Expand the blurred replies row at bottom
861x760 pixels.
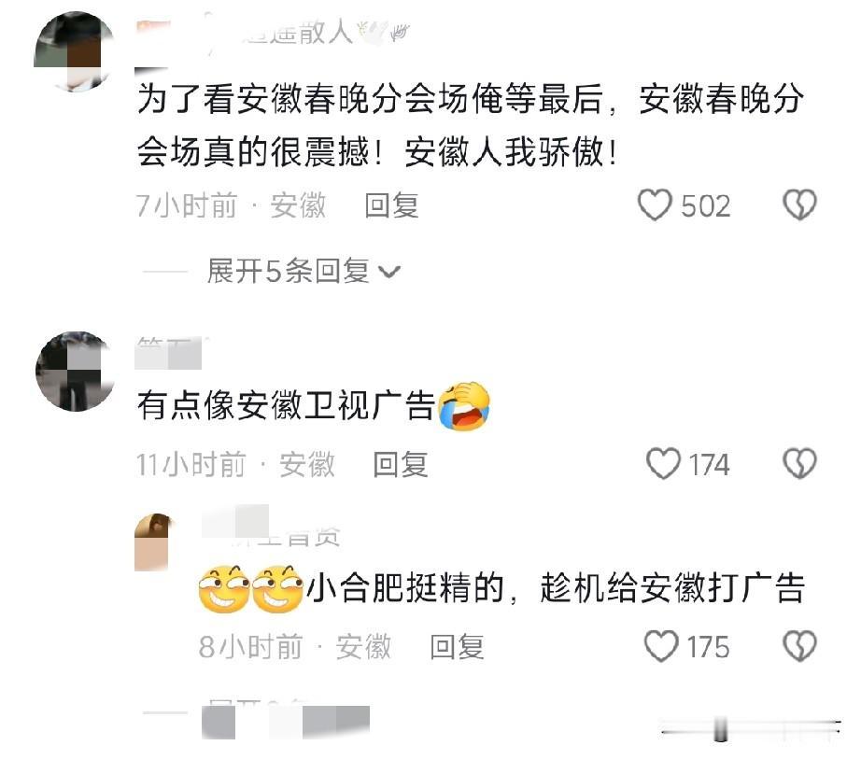(x=286, y=721)
